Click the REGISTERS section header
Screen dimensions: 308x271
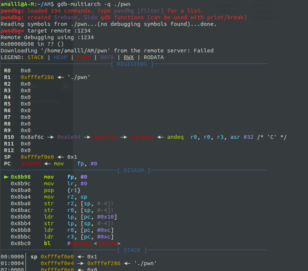pyautogui.click(x=132, y=64)
